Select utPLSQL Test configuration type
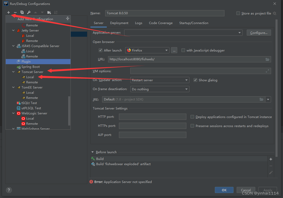The image size is (283, 198). point(38,108)
